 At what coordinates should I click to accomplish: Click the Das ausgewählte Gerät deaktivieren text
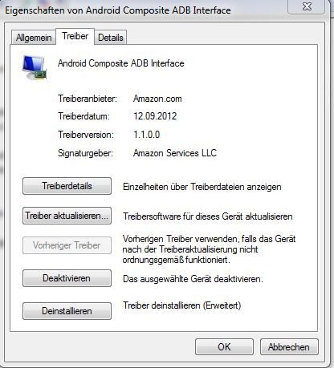[x=193, y=279]
